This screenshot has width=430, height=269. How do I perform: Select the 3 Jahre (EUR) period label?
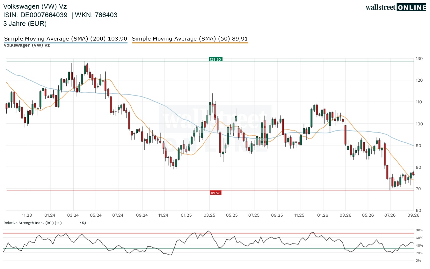[25, 24]
